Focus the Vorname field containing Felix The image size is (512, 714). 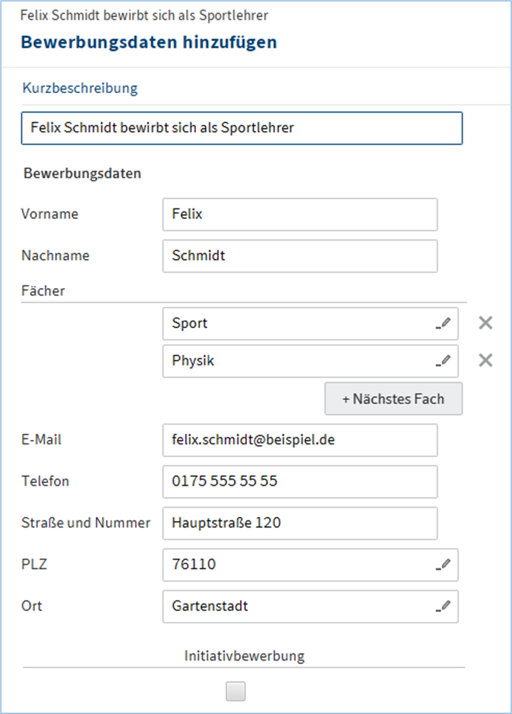point(299,214)
